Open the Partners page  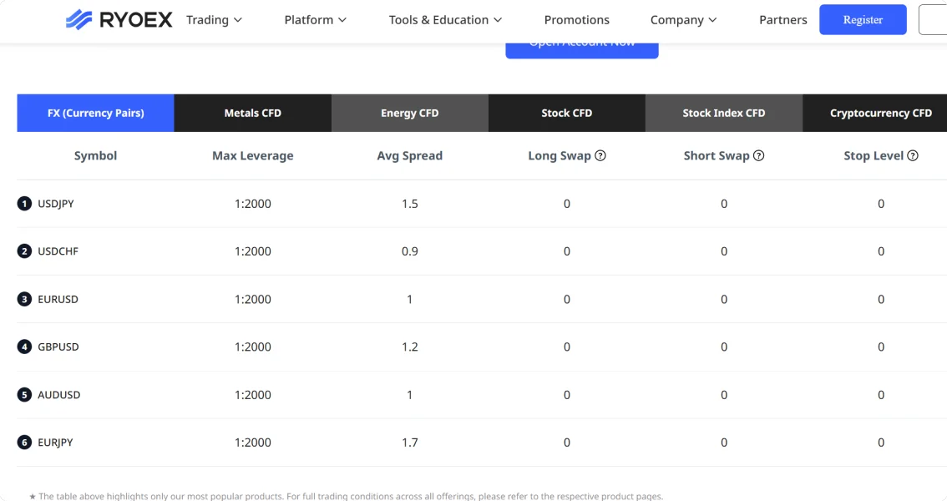point(782,20)
